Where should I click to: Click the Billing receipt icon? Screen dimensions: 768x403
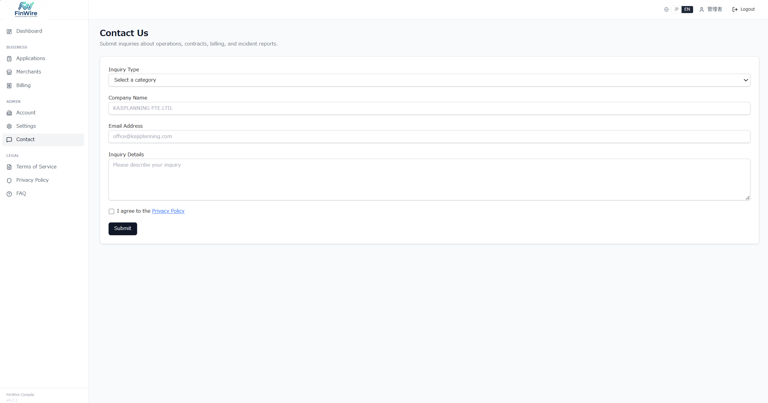[x=9, y=86]
